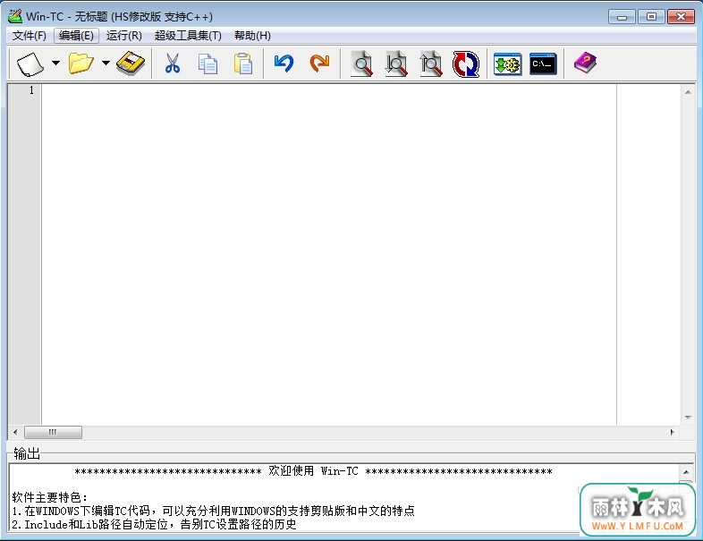Click the 软件主要特色 output line
The height and width of the screenshot is (541, 703).
pyautogui.click(x=50, y=497)
